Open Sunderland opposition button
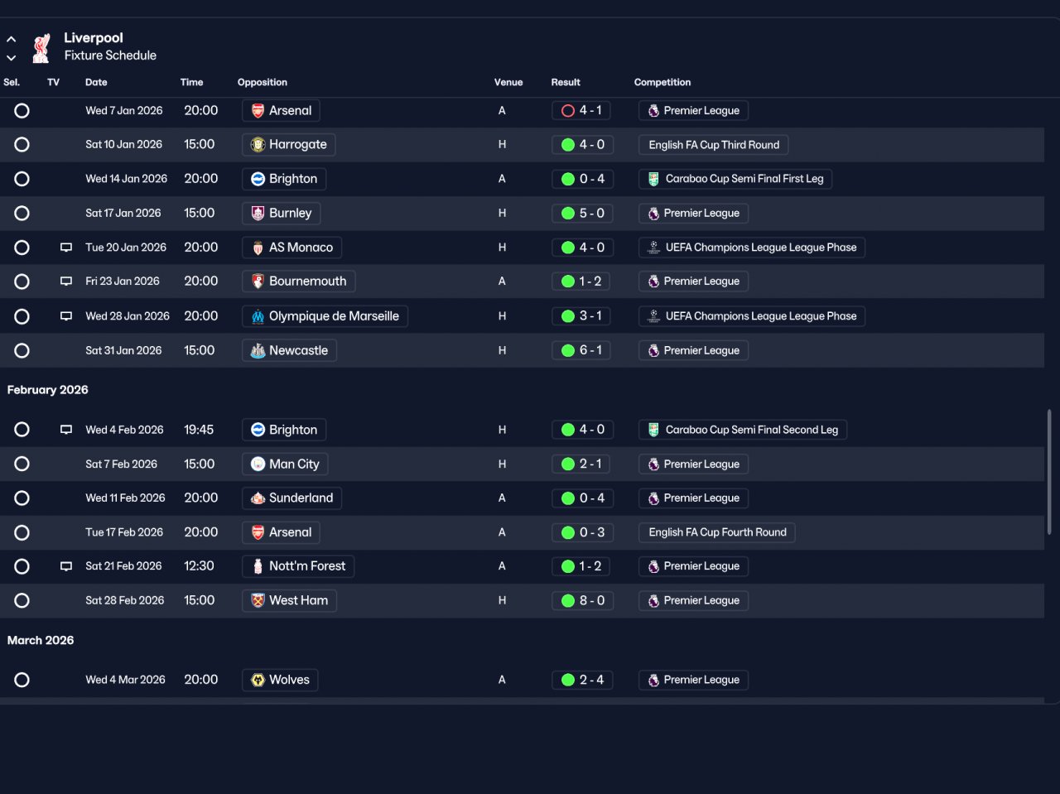Image resolution: width=1060 pixels, height=794 pixels. tap(291, 498)
